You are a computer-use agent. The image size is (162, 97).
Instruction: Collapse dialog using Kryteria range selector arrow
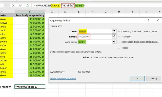tap(114, 37)
